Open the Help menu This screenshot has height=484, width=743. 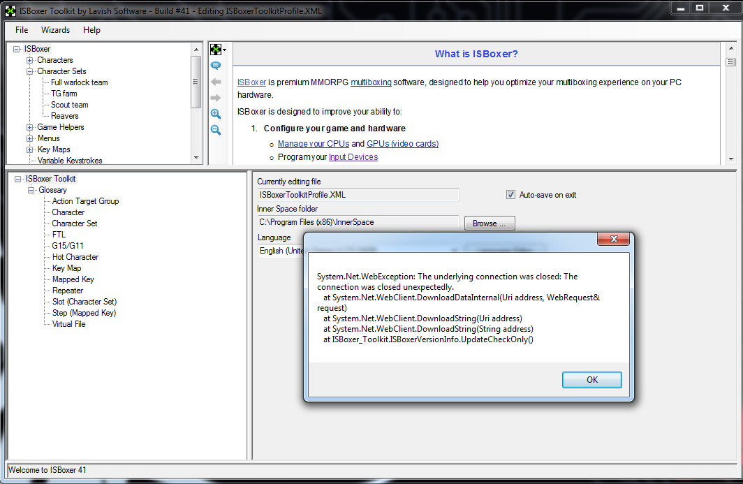click(91, 30)
